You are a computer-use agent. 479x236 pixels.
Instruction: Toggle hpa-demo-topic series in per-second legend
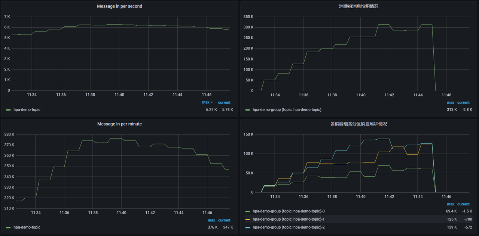coord(27,110)
